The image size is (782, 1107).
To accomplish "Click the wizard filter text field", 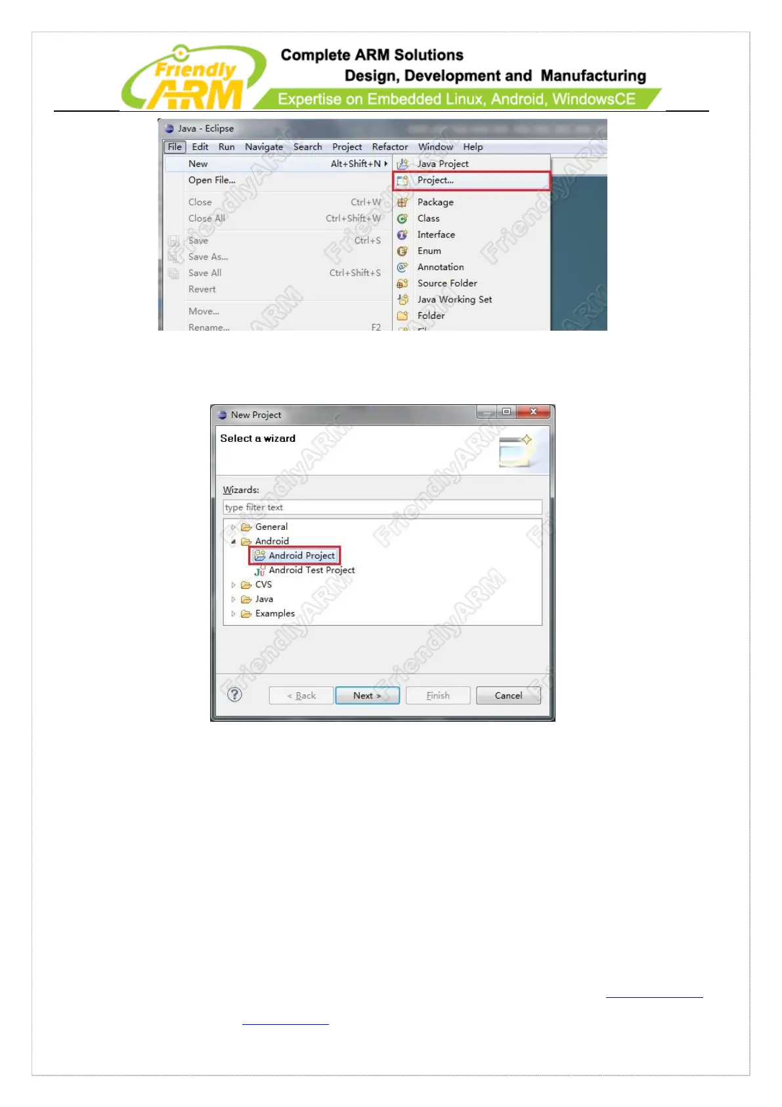I will click(x=383, y=507).
